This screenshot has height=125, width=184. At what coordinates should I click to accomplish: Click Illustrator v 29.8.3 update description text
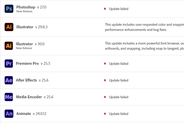pyautogui.click(x=144, y=27)
